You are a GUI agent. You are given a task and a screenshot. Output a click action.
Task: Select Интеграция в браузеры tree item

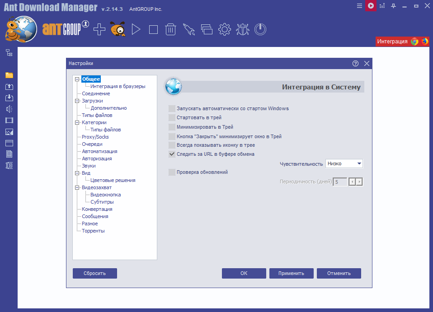click(118, 86)
